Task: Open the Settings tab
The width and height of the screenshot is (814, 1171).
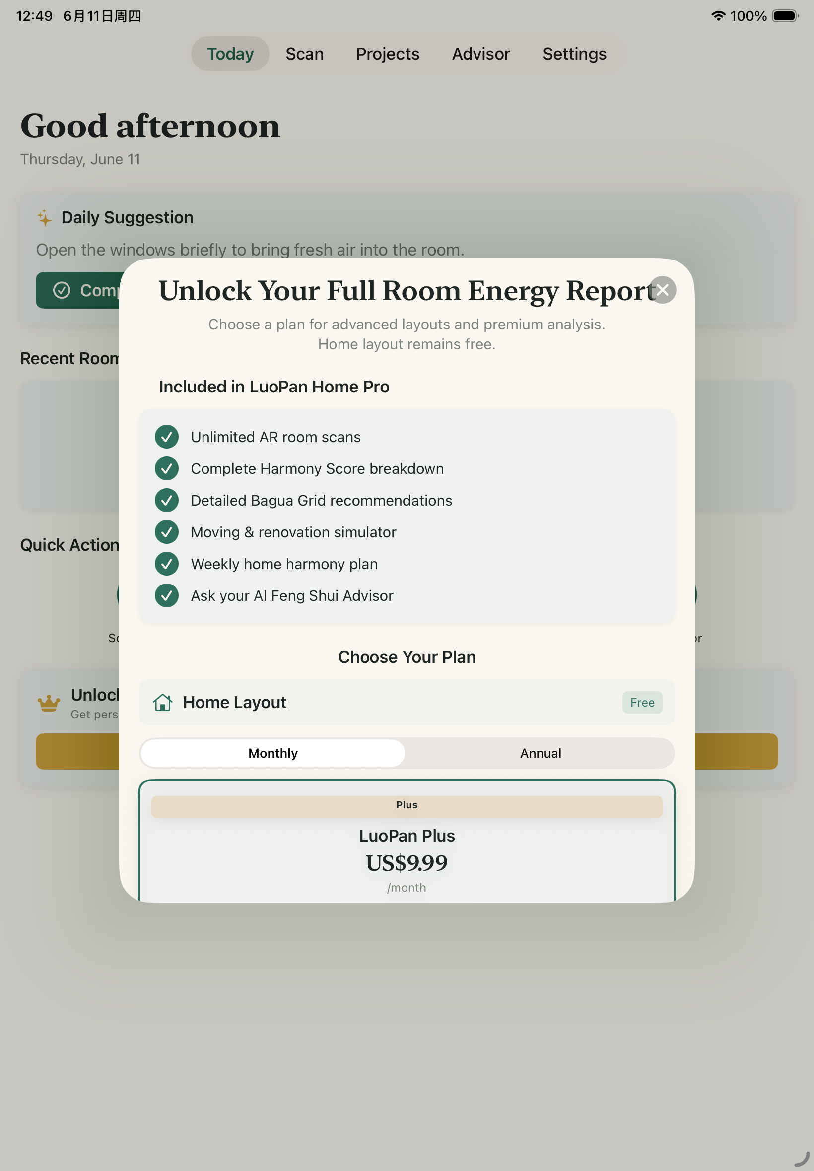Action: [574, 54]
